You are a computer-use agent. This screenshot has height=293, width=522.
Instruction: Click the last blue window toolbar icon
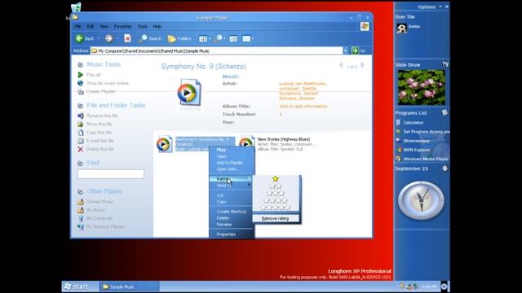(246, 39)
